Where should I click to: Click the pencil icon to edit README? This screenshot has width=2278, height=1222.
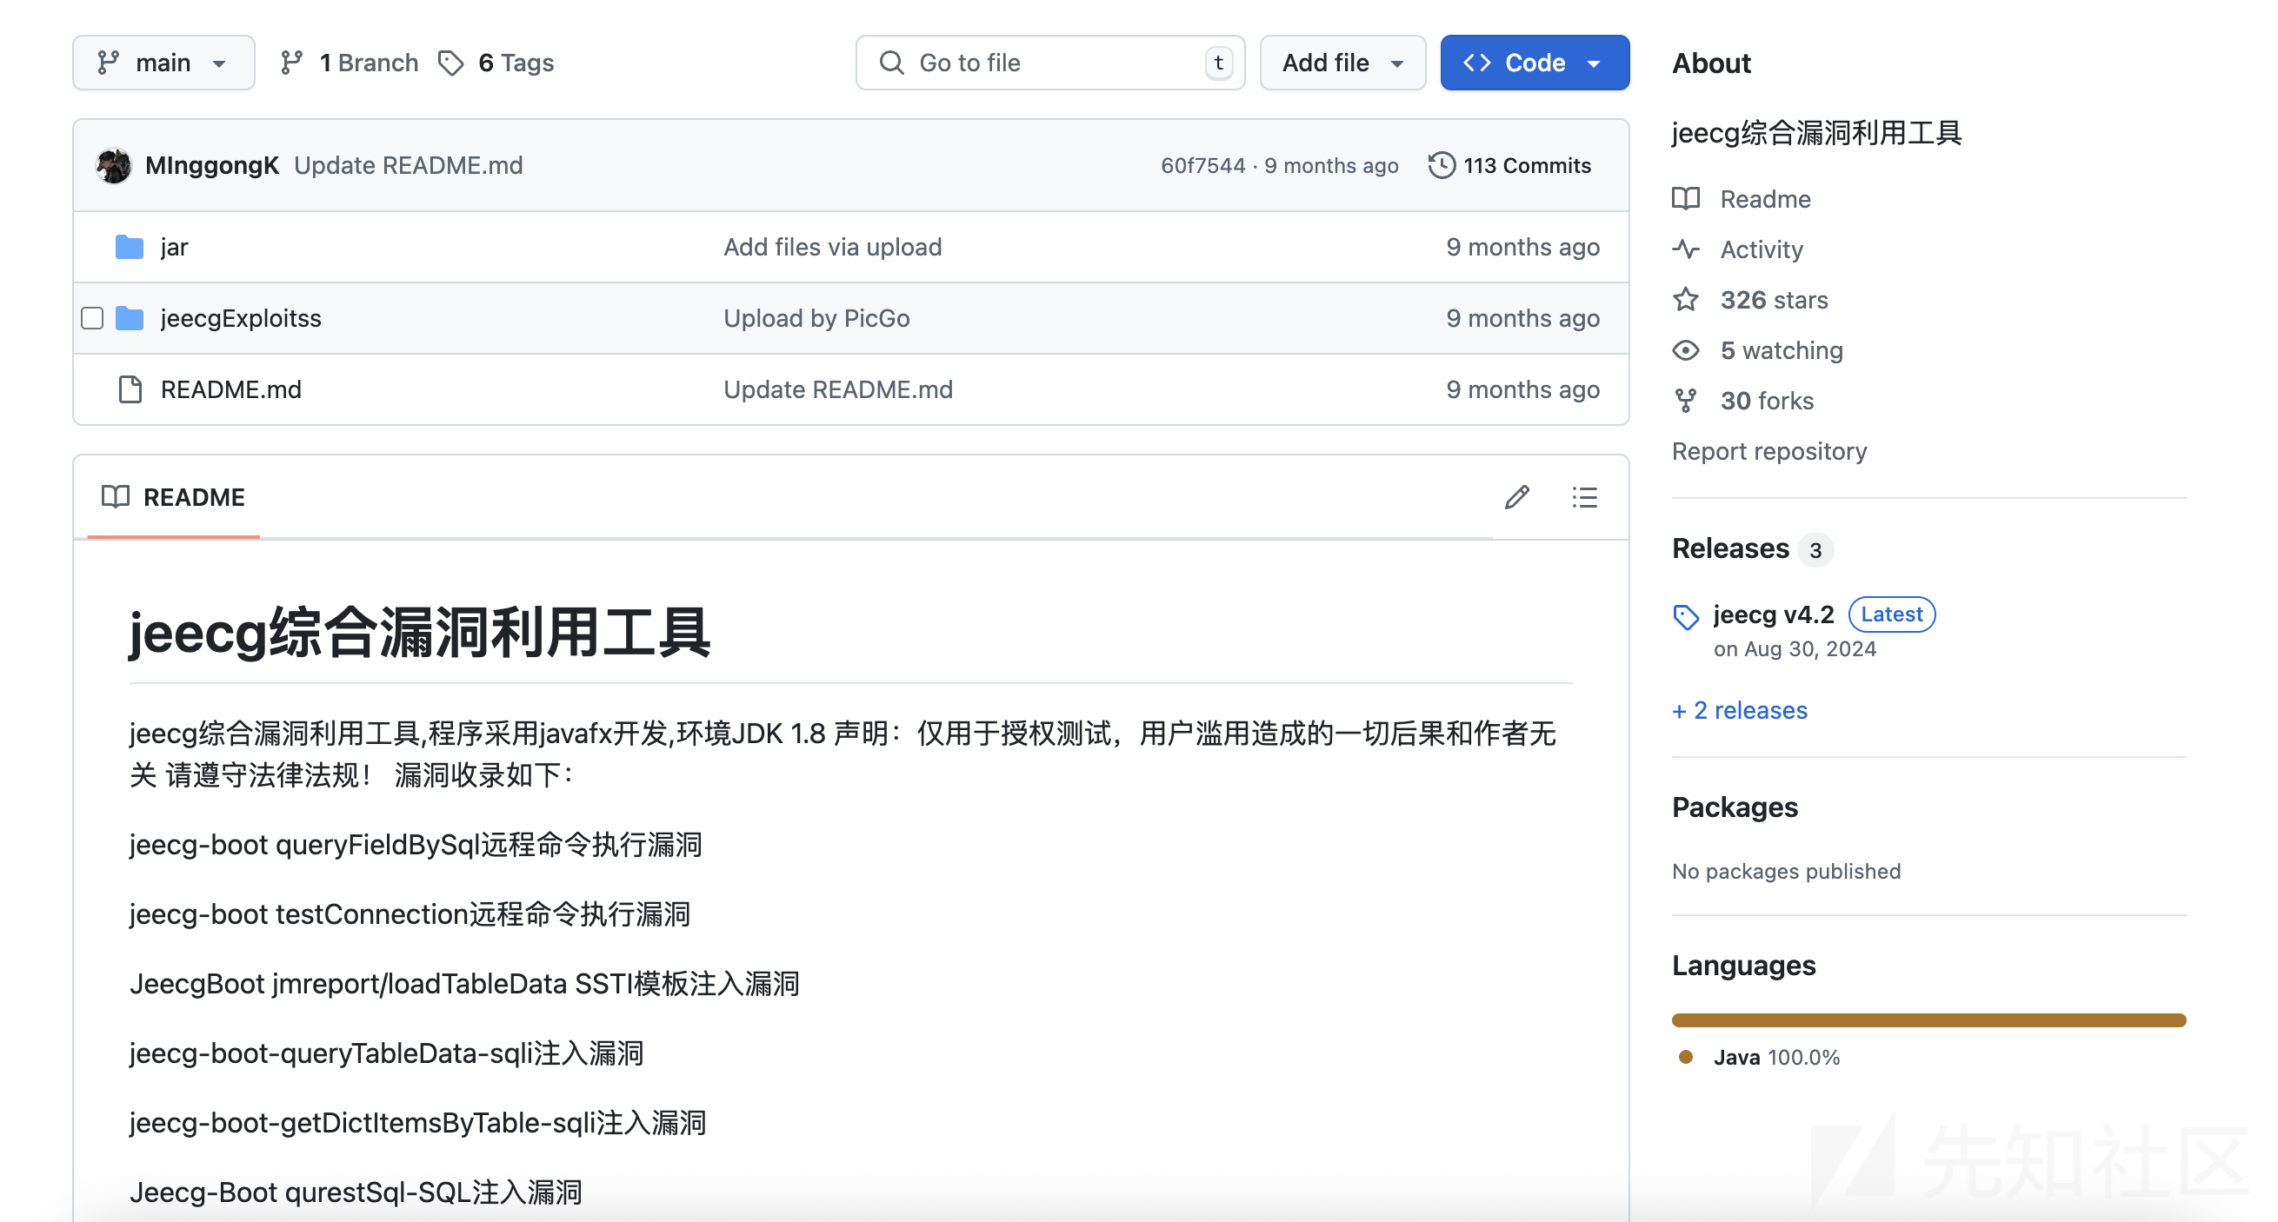pos(1516,497)
